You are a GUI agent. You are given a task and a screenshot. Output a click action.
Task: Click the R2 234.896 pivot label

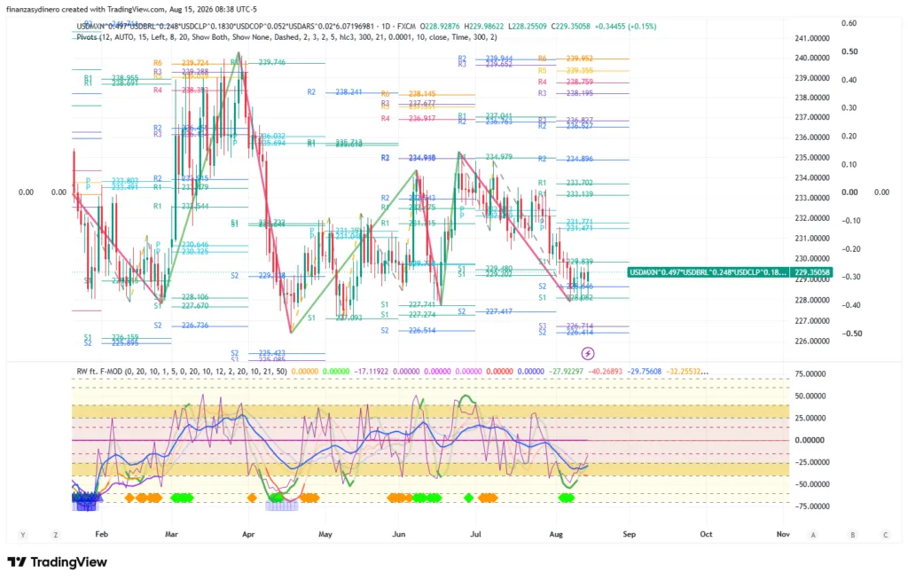pyautogui.click(x=565, y=159)
